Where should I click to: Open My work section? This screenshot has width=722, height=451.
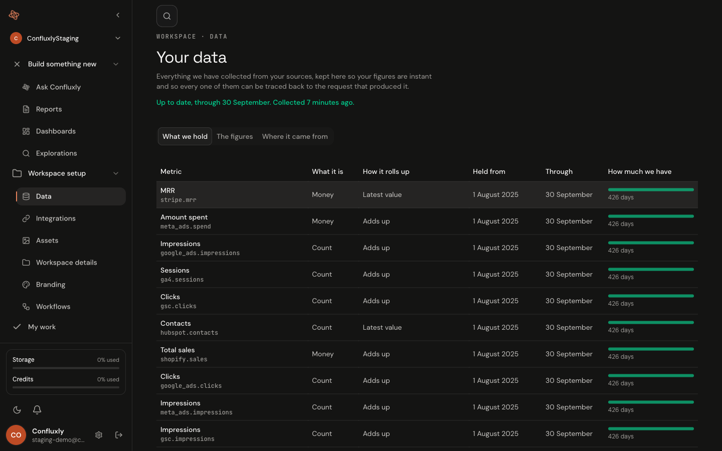coord(66,327)
